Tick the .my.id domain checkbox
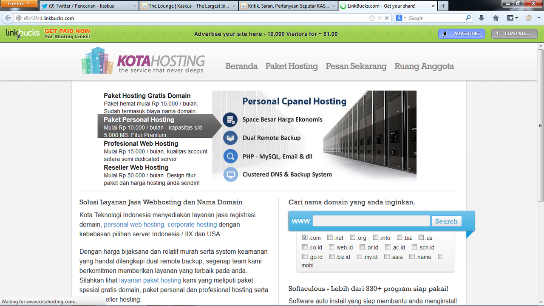Screen dimensions: 544x306 coord(360,256)
